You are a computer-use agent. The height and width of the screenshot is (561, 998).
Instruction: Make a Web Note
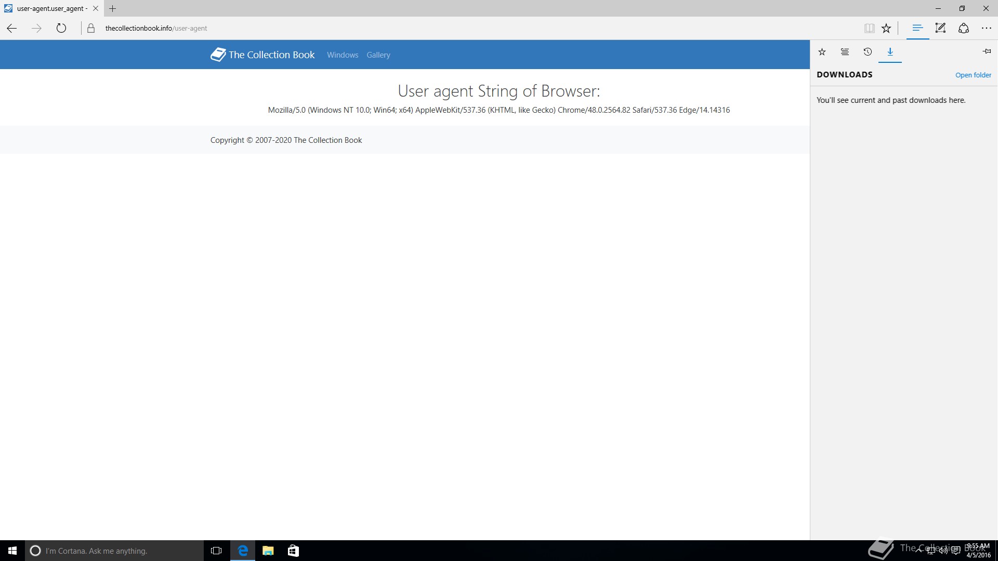click(x=940, y=28)
